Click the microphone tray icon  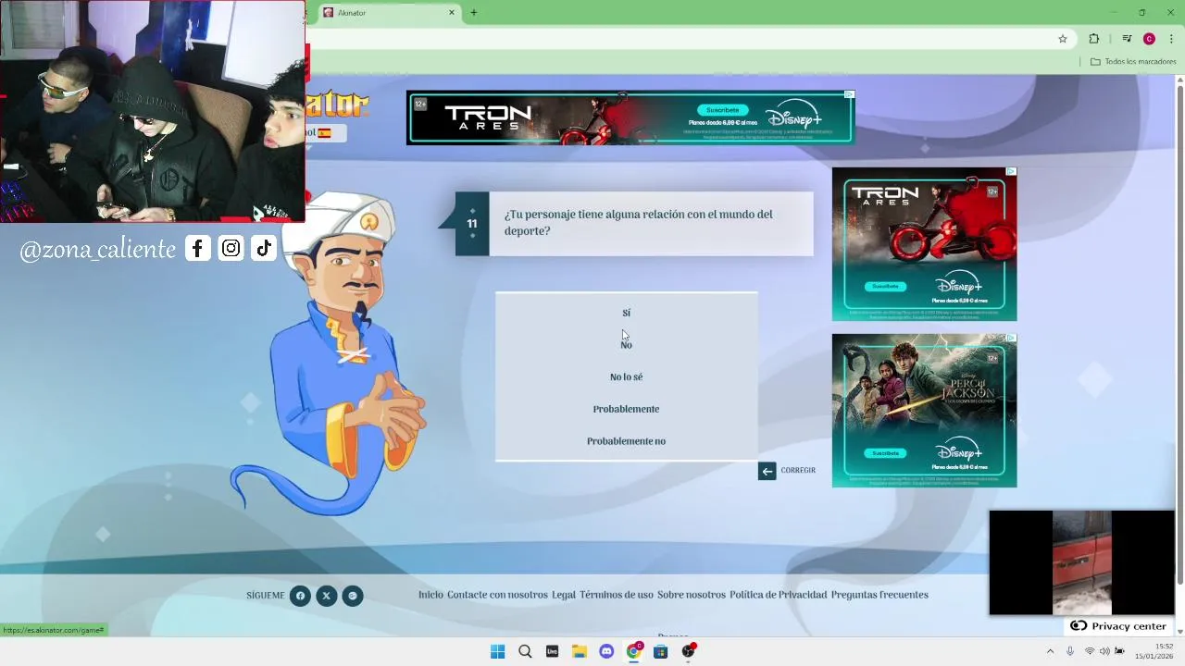[1070, 651]
